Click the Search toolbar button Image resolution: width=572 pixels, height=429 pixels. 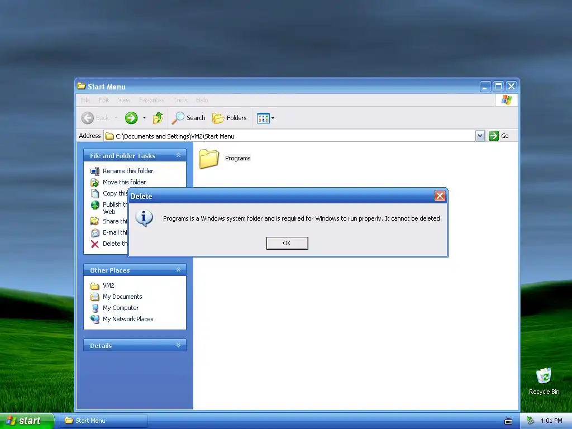[x=189, y=118]
